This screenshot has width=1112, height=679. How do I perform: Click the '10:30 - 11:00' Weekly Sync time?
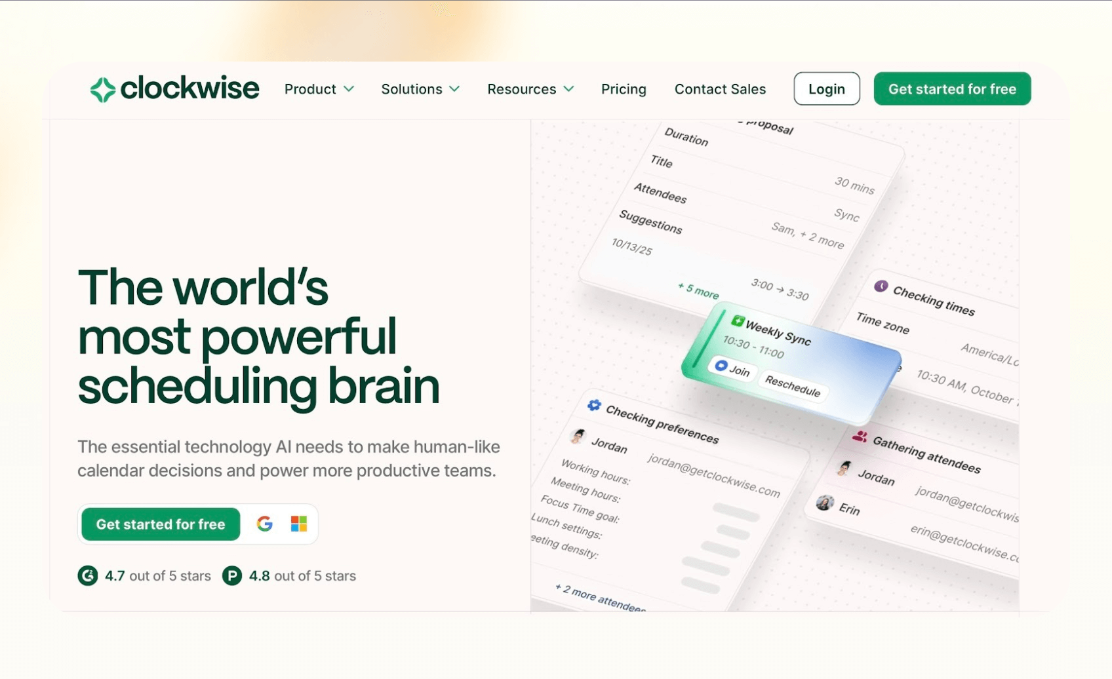click(753, 347)
